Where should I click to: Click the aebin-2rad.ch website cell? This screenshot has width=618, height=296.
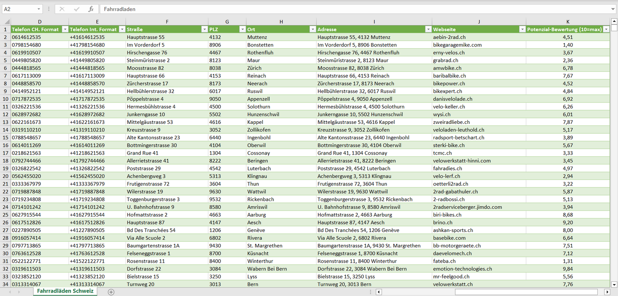(x=449, y=37)
